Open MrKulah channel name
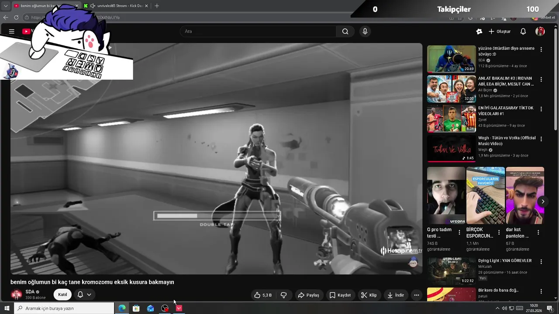 click(485, 266)
